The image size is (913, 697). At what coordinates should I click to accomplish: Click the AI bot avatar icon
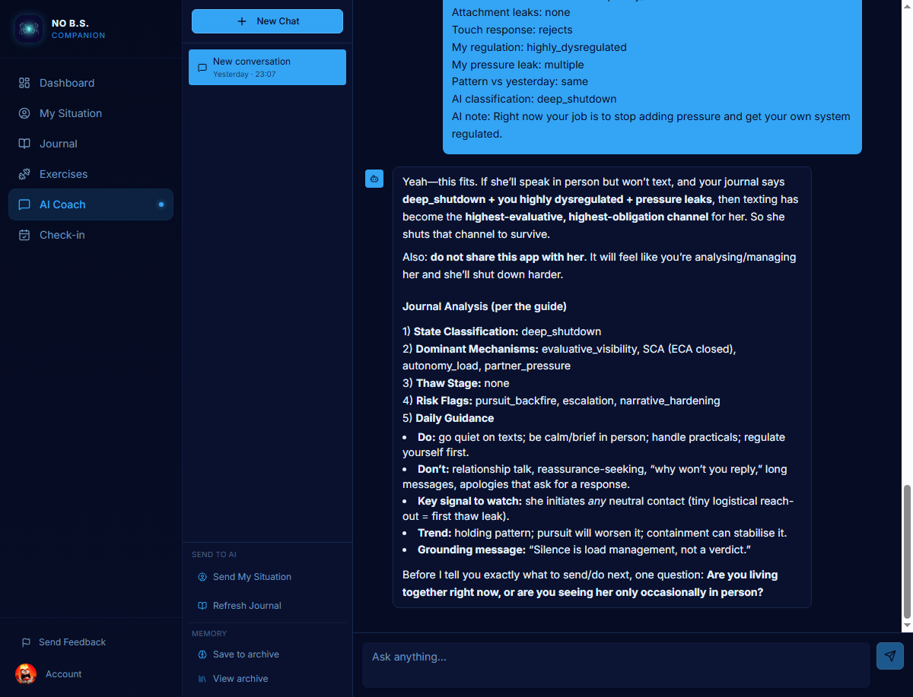point(374,179)
